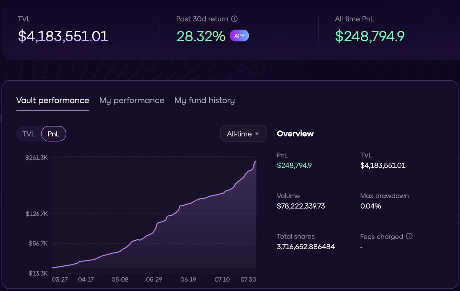Switch the chart to TVL view
This screenshot has height=291, width=460.
pyautogui.click(x=28, y=134)
